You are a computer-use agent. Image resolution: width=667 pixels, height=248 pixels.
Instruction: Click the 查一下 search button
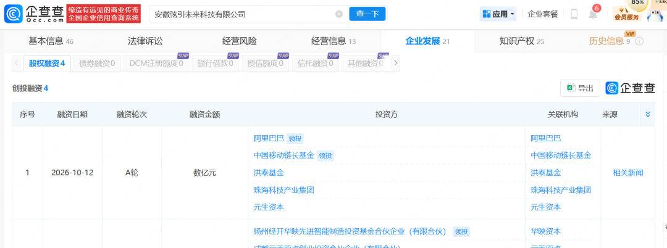click(x=367, y=14)
